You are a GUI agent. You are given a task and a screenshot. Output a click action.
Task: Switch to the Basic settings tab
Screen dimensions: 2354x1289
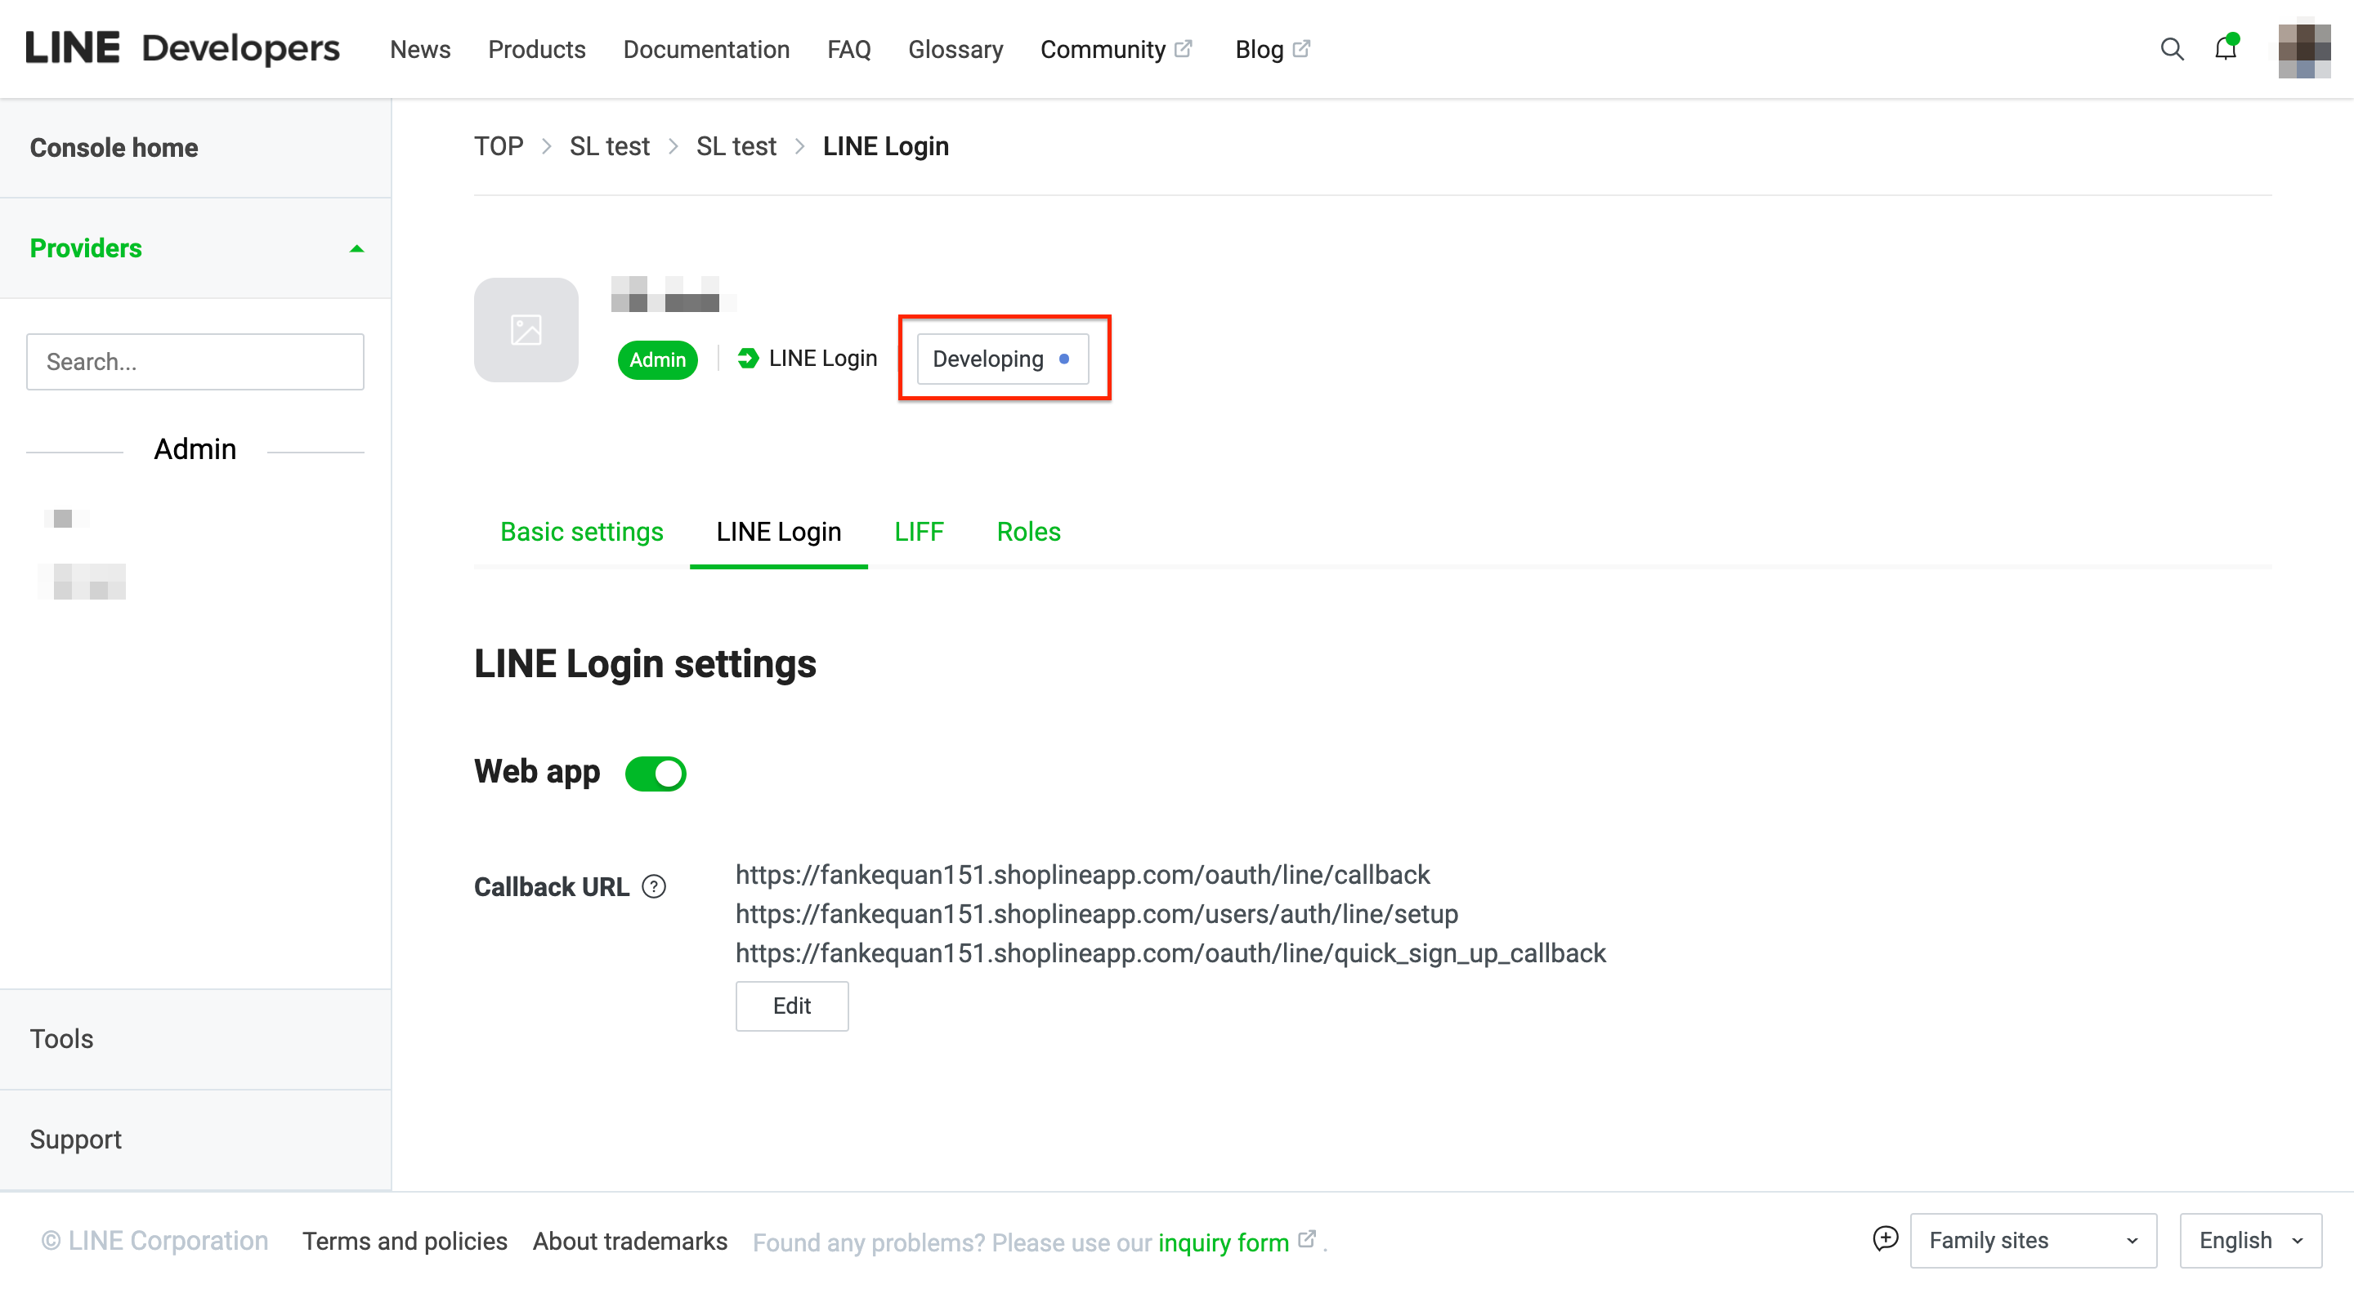click(x=581, y=532)
